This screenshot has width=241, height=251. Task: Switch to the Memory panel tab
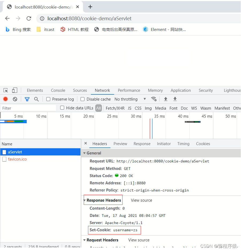(x=155, y=90)
